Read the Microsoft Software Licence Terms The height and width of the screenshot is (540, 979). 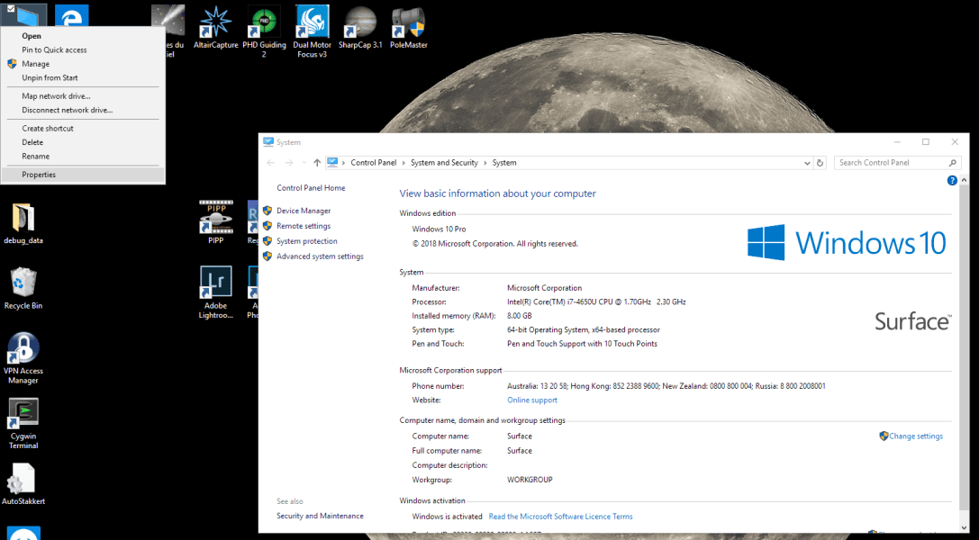(x=560, y=516)
